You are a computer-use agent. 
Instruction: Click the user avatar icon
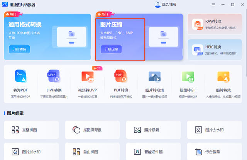pyautogui.click(x=157, y=5)
